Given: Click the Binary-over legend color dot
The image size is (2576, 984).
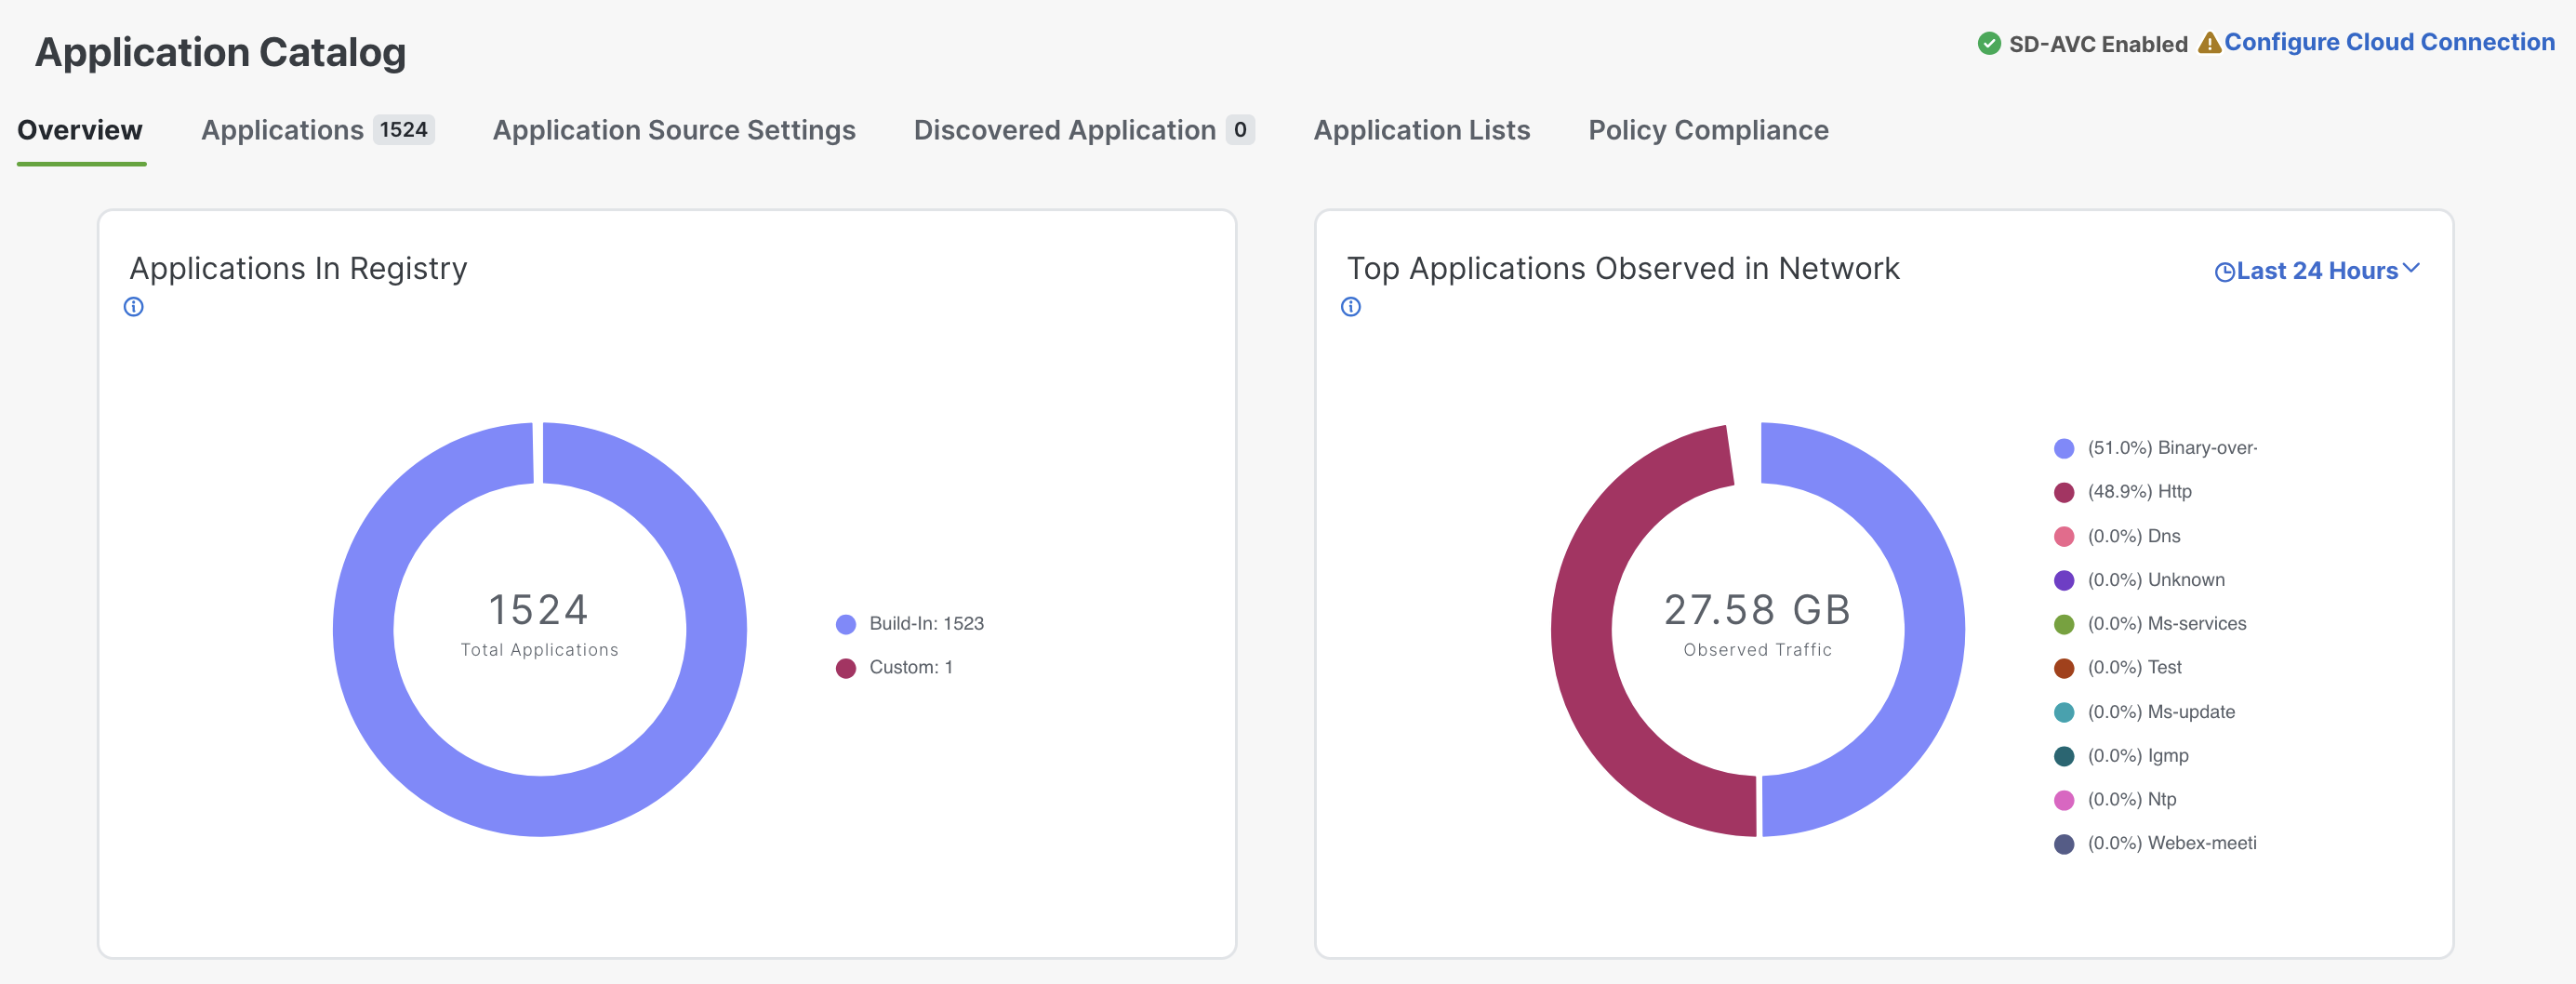Looking at the screenshot, I should (x=2063, y=448).
